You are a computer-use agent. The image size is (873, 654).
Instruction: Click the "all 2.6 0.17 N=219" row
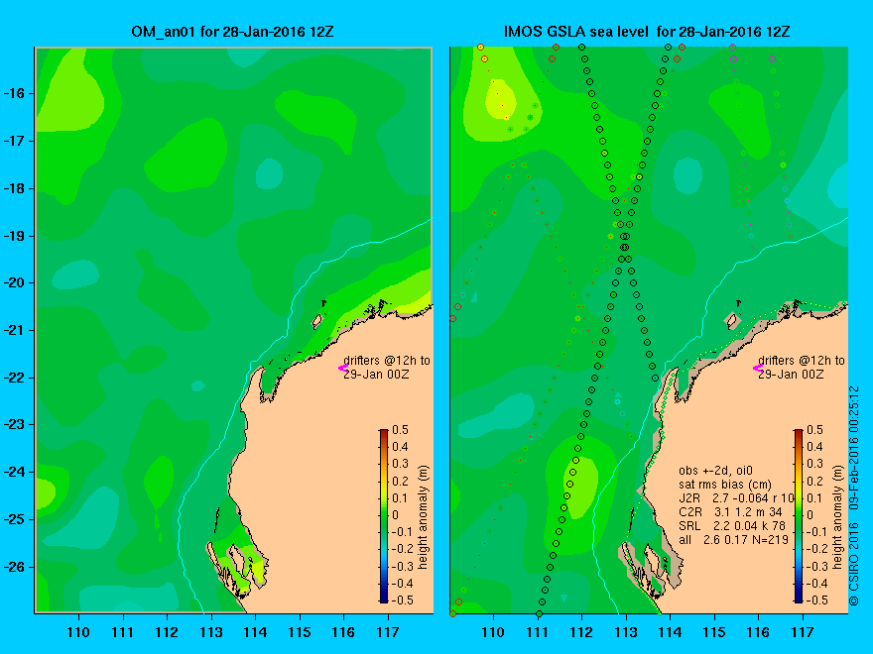click(x=733, y=539)
